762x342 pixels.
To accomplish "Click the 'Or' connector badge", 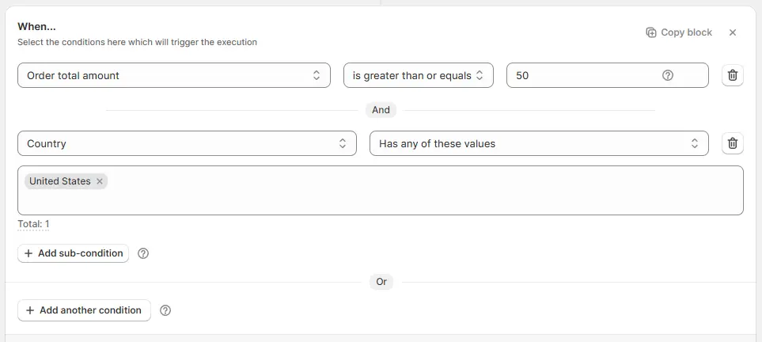I will (381, 282).
